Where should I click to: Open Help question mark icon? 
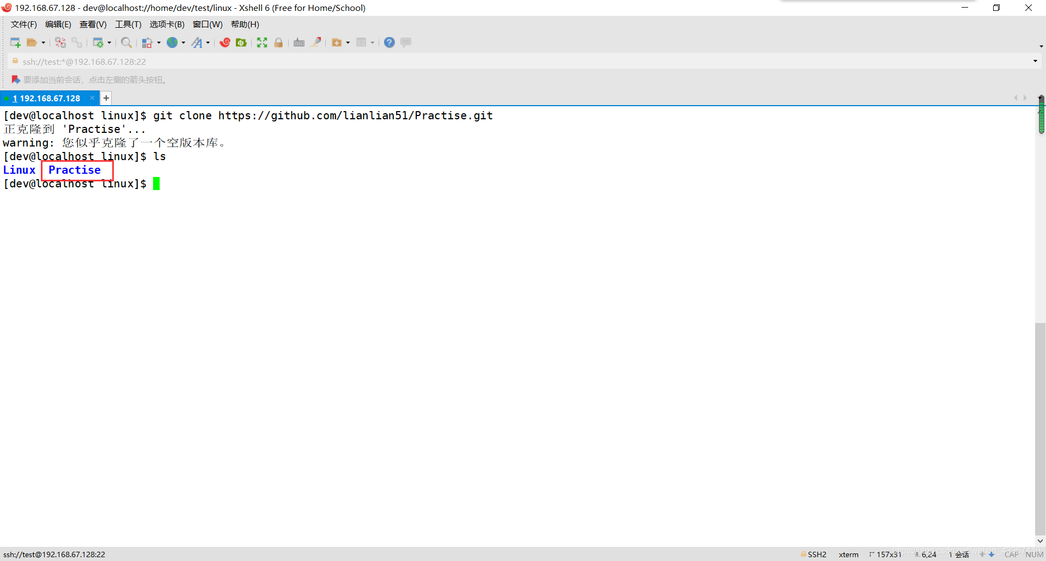pos(389,42)
